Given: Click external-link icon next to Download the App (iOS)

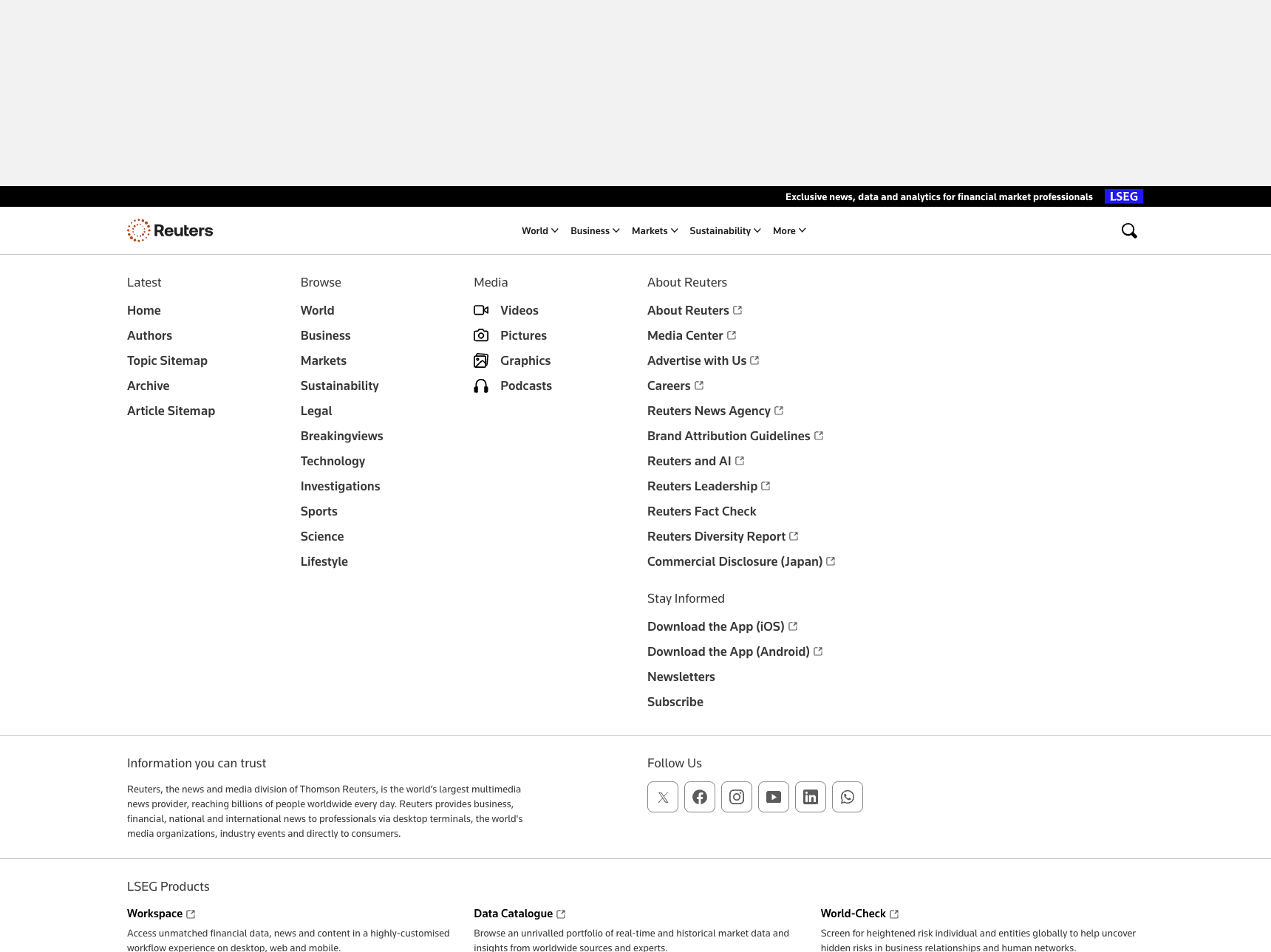Looking at the screenshot, I should point(793,626).
